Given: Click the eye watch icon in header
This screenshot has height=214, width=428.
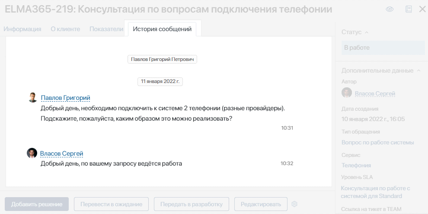Looking at the screenshot, I should click(390, 9).
